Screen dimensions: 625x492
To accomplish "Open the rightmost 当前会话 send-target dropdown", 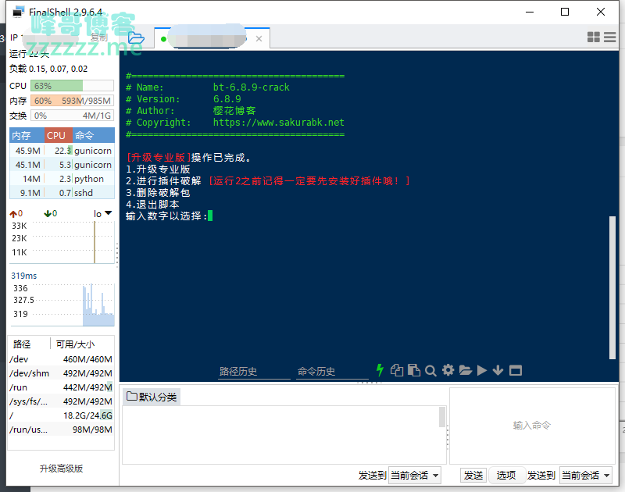I will (585, 476).
